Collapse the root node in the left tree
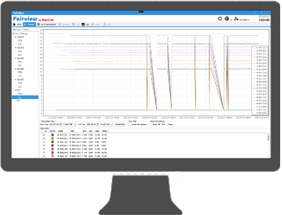 [x=13, y=33]
